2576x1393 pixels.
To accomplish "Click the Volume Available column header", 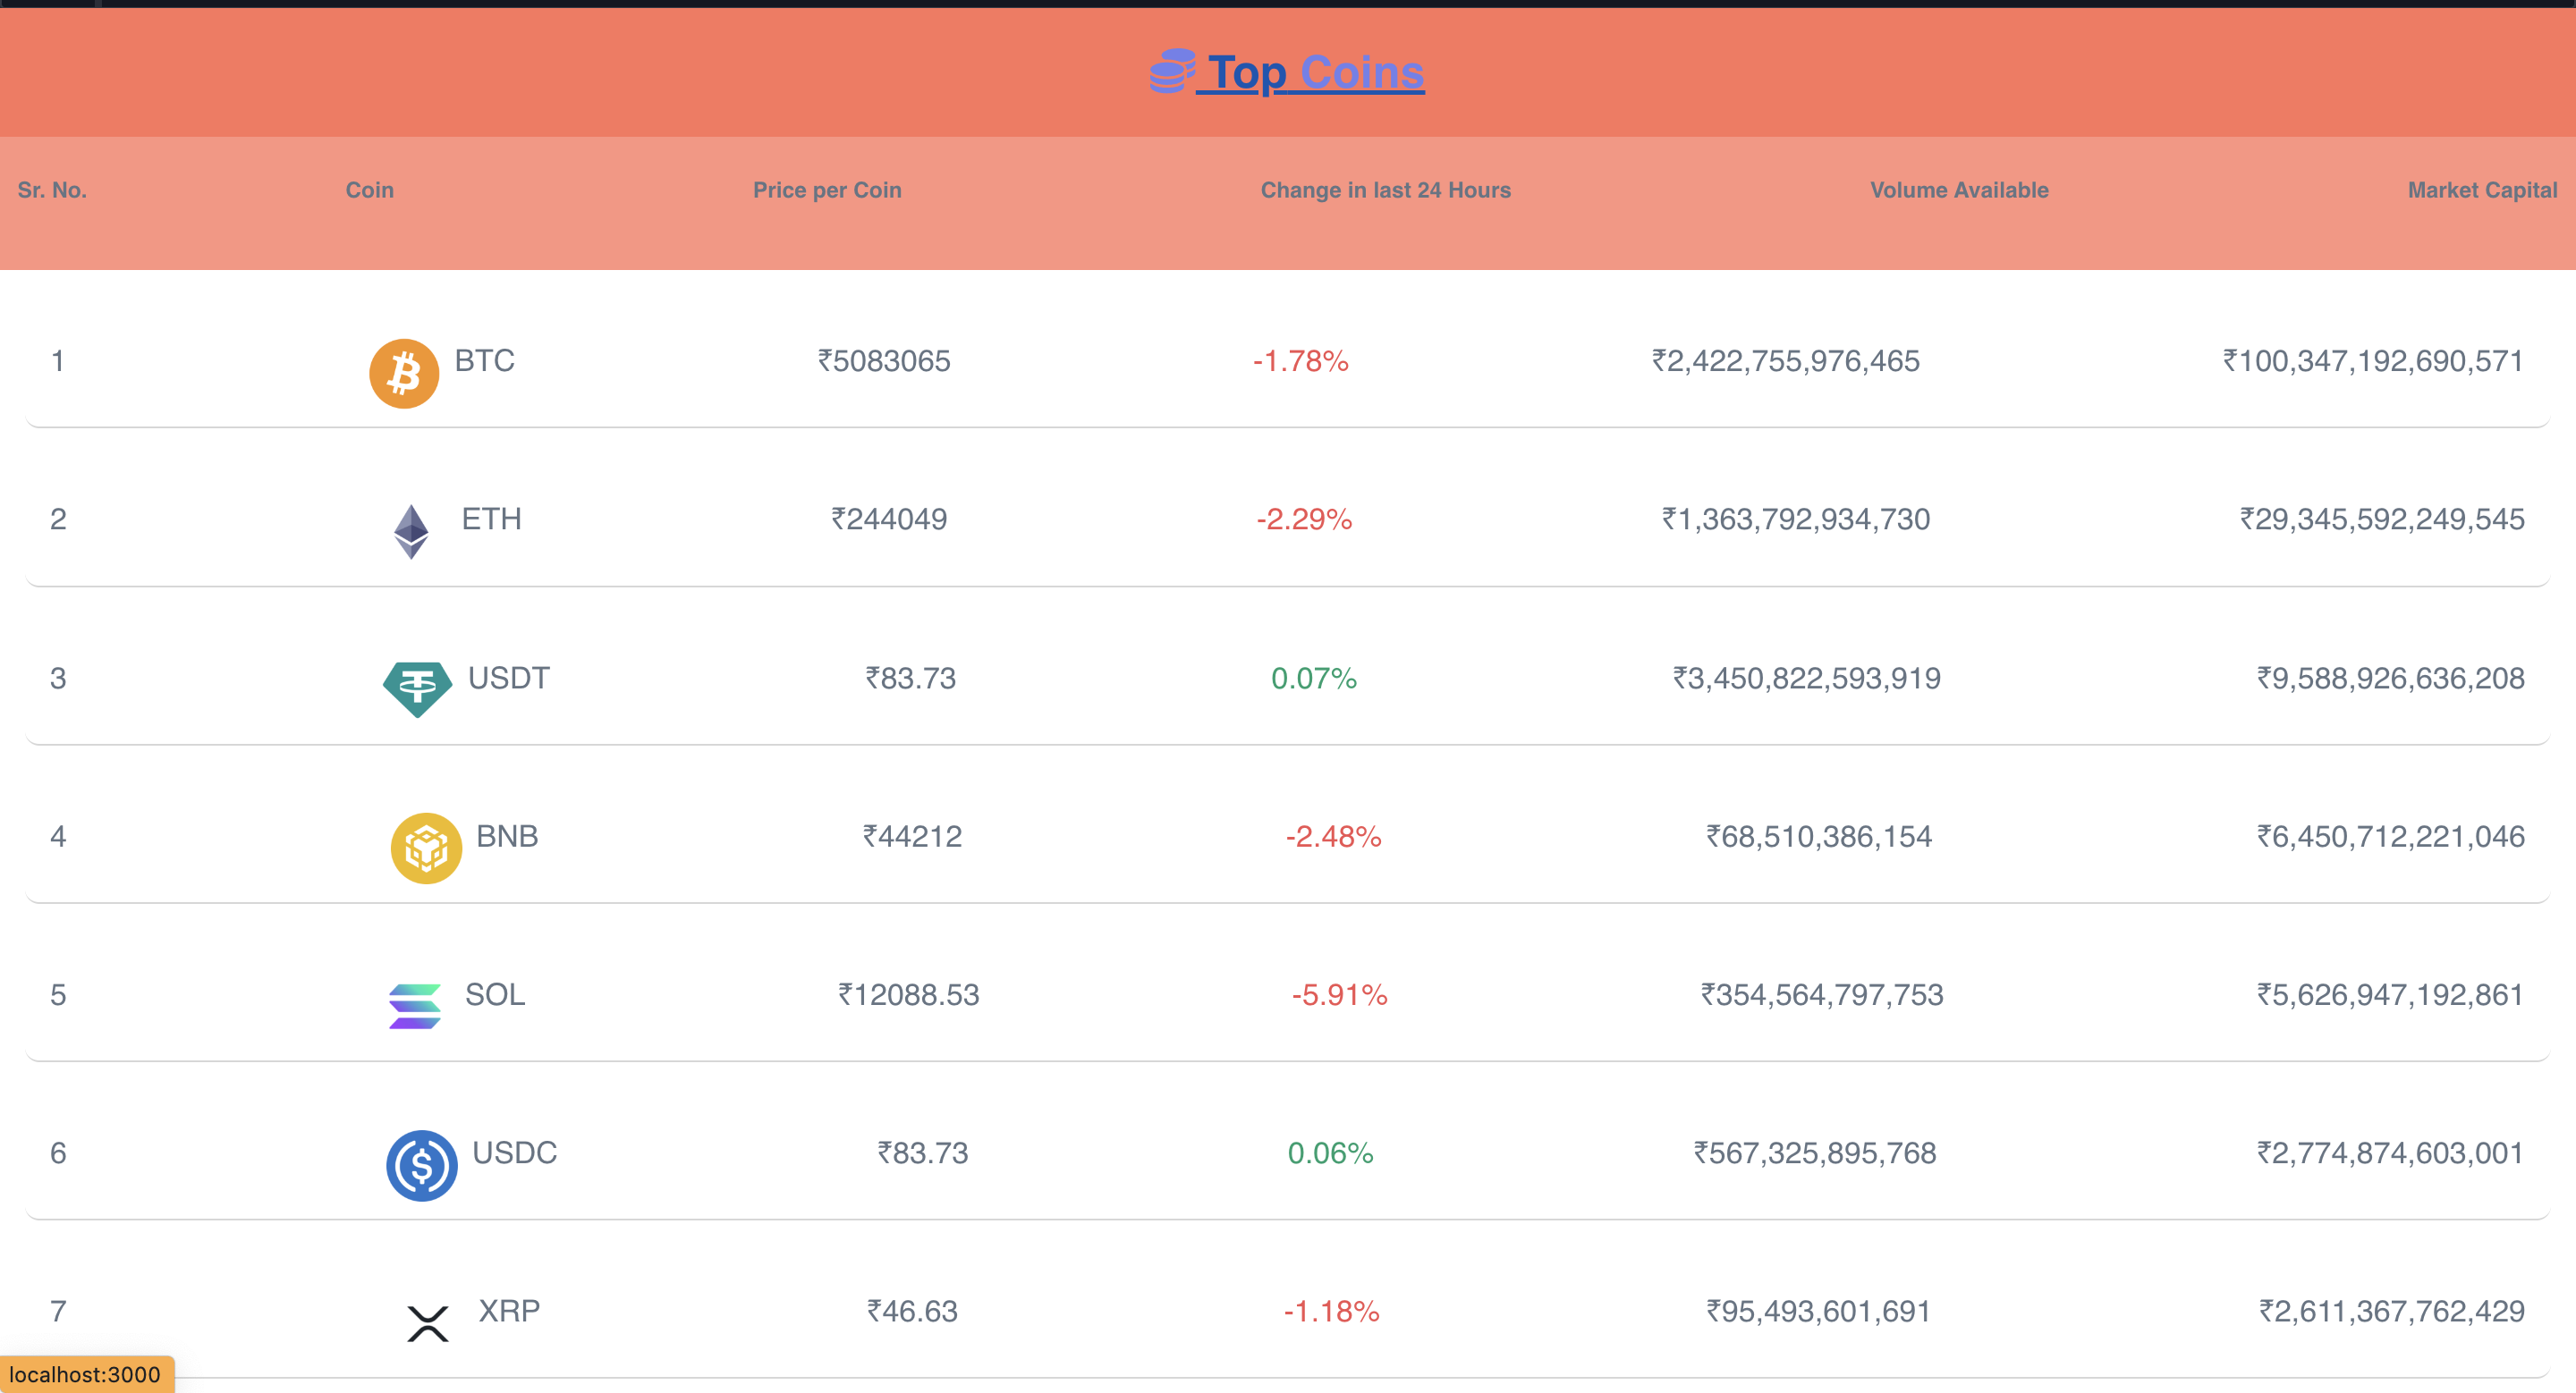I will pyautogui.click(x=1959, y=190).
